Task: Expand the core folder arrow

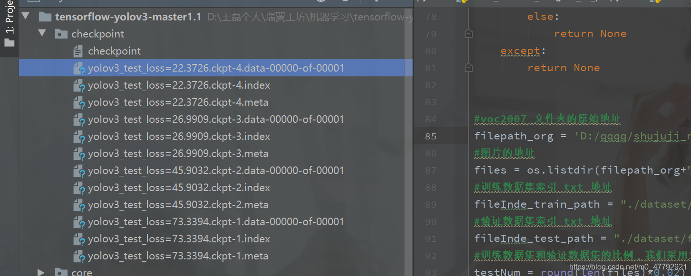Action: pos(41,272)
